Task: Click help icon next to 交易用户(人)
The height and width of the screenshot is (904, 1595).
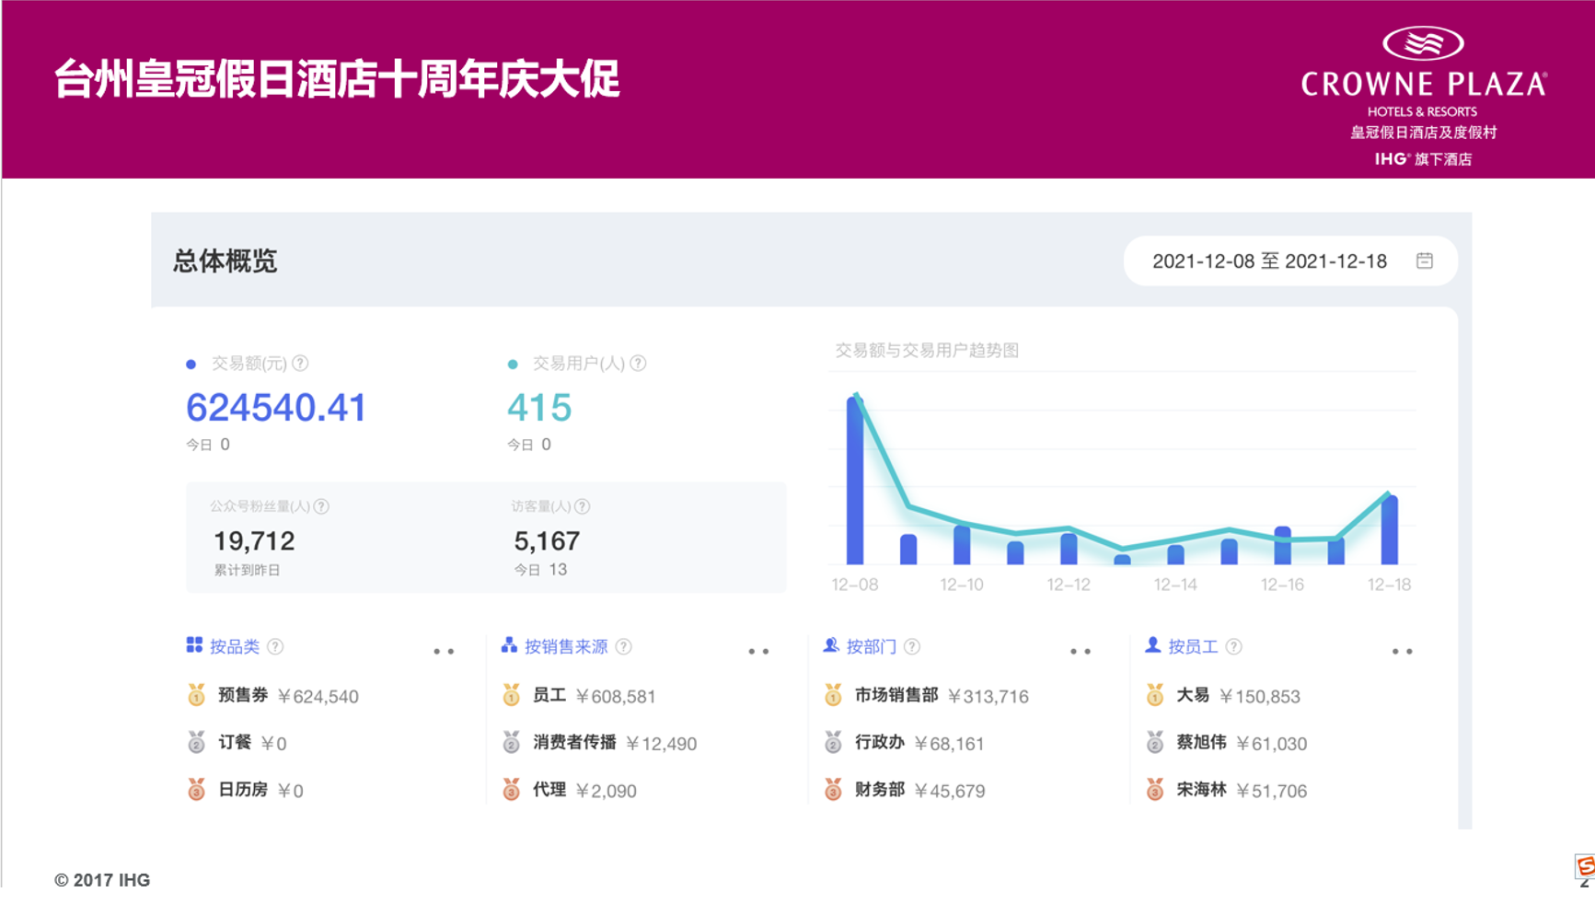Action: [638, 364]
